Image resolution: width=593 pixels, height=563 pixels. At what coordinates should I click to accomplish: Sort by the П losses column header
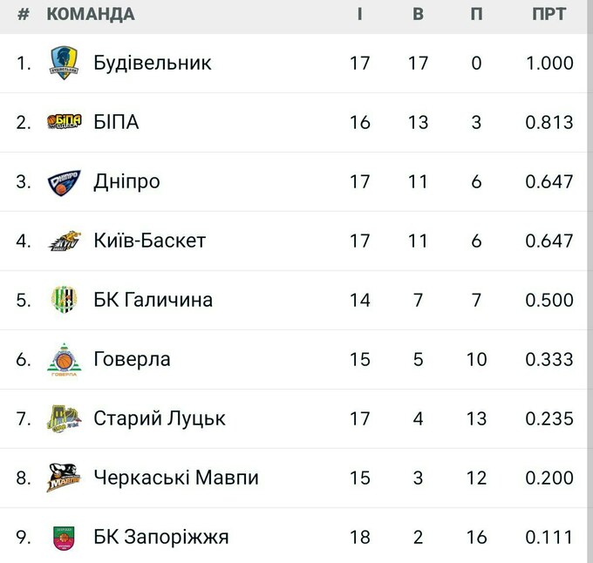tap(476, 14)
